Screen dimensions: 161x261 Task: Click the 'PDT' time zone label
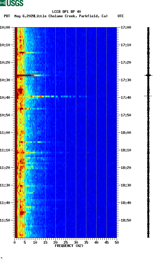click(7, 16)
